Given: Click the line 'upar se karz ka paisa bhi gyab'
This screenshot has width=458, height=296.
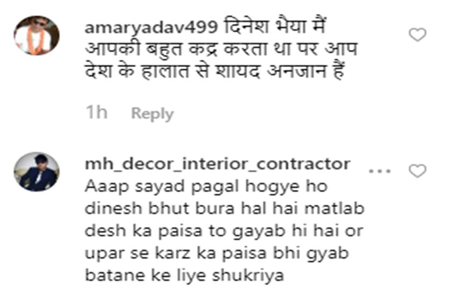Looking at the screenshot, I should (x=217, y=253).
